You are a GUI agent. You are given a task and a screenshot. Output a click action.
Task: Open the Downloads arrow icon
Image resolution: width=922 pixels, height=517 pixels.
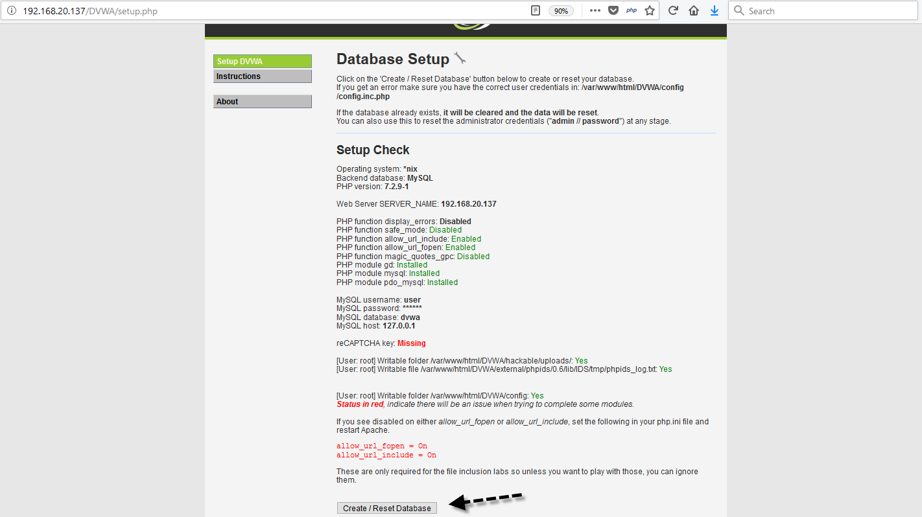click(715, 11)
